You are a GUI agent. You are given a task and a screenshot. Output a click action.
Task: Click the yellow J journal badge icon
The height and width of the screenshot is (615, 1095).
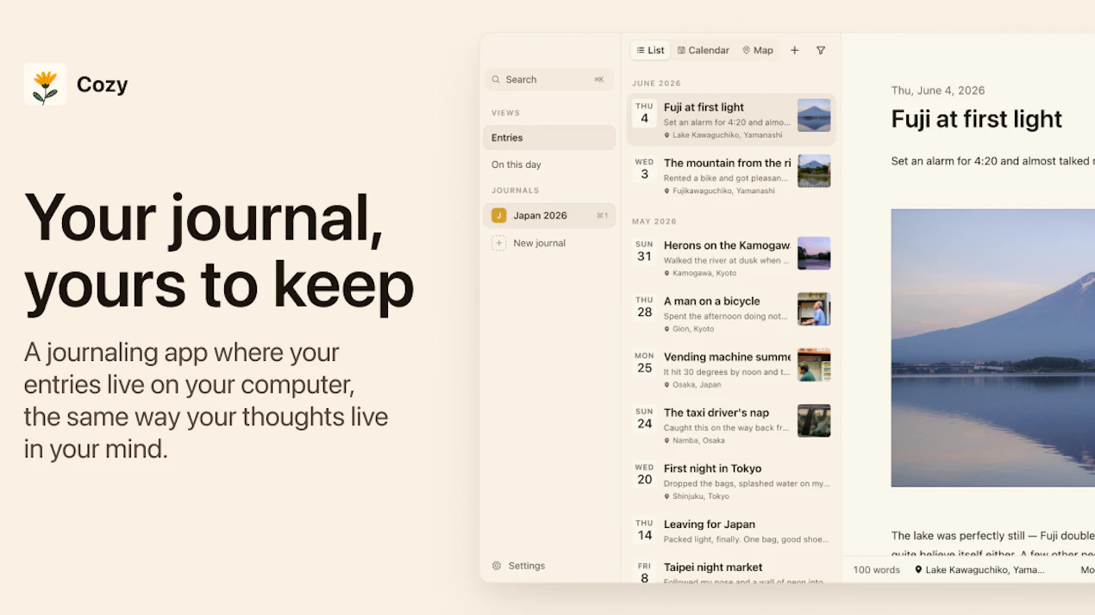[498, 215]
